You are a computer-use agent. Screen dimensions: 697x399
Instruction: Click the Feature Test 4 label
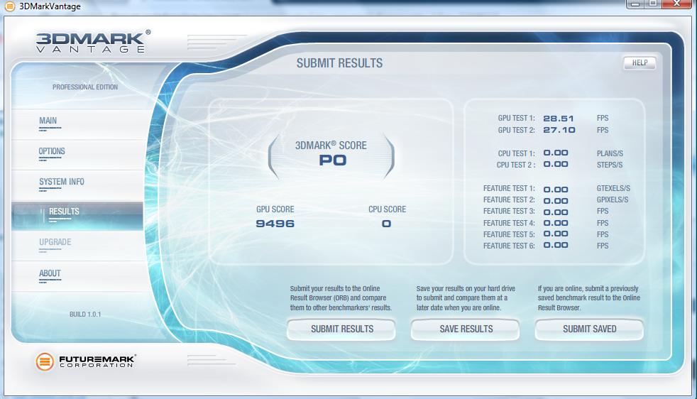coord(509,223)
